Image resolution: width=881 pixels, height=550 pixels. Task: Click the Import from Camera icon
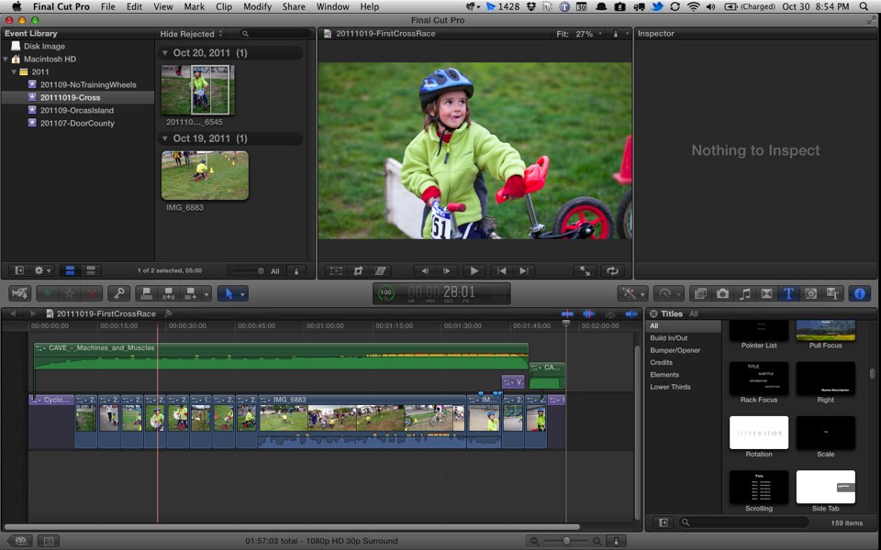click(18, 293)
